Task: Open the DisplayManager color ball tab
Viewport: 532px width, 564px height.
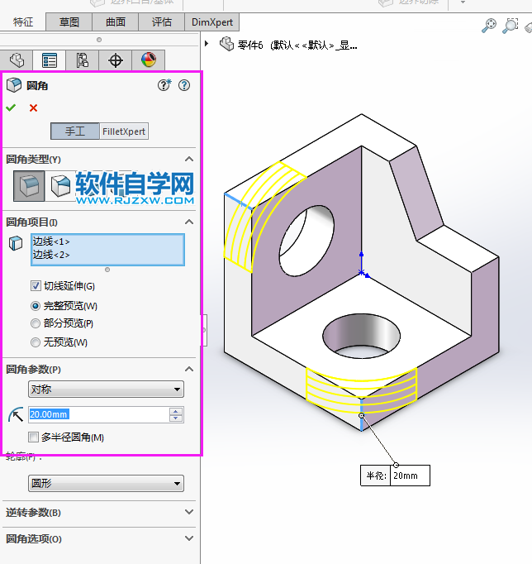Action: (149, 60)
